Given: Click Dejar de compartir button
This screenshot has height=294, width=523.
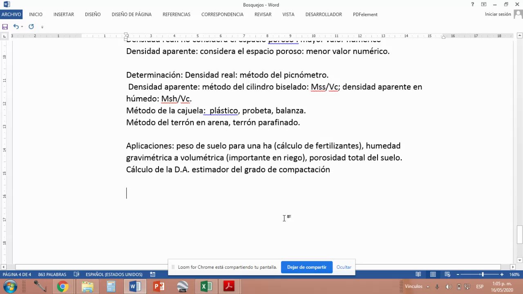Looking at the screenshot, I should click(306, 267).
